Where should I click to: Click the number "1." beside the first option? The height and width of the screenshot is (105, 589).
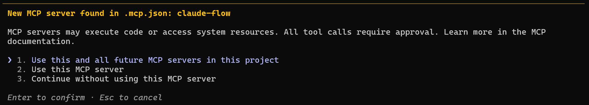[x=21, y=60]
